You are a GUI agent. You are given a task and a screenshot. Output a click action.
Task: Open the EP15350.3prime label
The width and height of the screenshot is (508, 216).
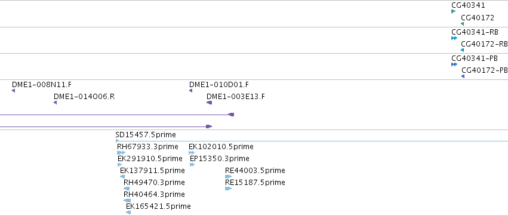220,159
